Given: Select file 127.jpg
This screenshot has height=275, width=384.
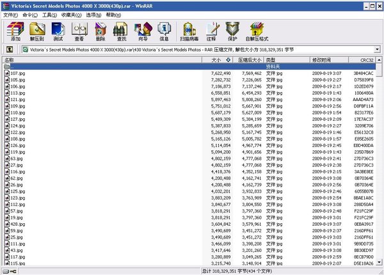Looking at the screenshot, I should [x=18, y=119].
